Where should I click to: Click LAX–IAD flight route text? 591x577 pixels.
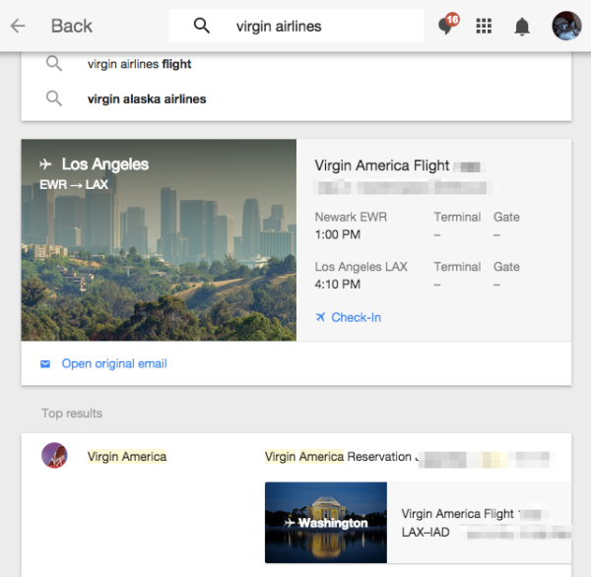tap(426, 532)
